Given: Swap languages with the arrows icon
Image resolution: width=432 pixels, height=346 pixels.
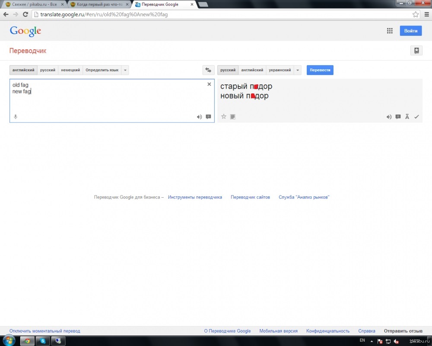Looking at the screenshot, I should tap(208, 70).
